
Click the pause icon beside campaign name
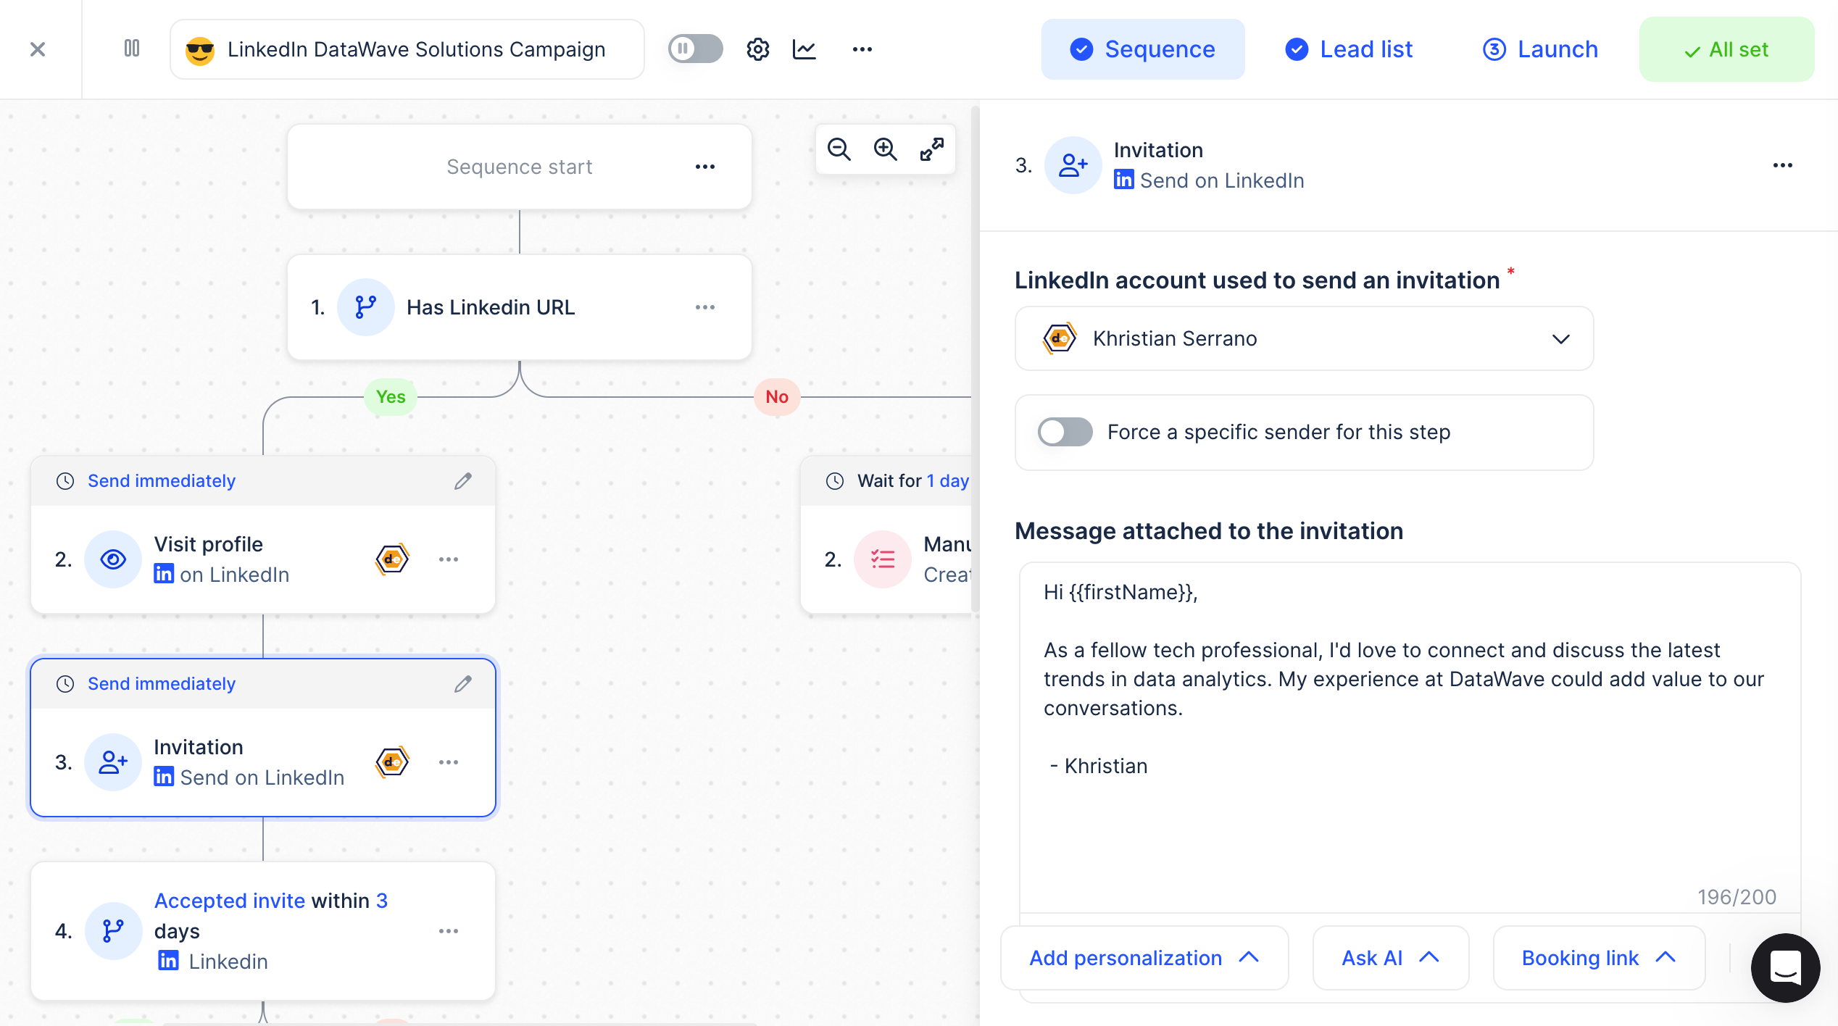pyautogui.click(x=132, y=49)
